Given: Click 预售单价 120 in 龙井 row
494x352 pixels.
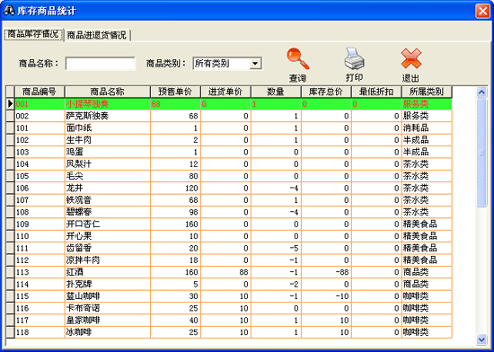Looking at the screenshot, I should click(x=175, y=188).
